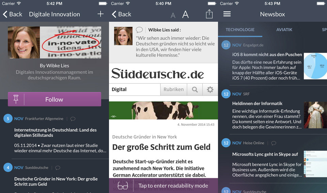Viewport: 327px width, 193px height.
Task: Tap glasses icon for readability mode
Action: (123, 186)
